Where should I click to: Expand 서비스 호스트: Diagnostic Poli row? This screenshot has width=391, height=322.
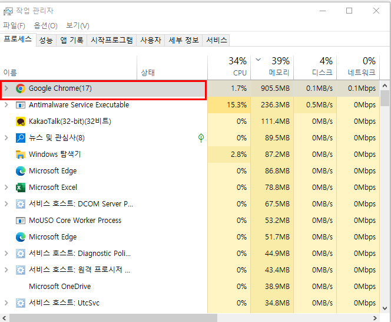[x=6, y=253]
